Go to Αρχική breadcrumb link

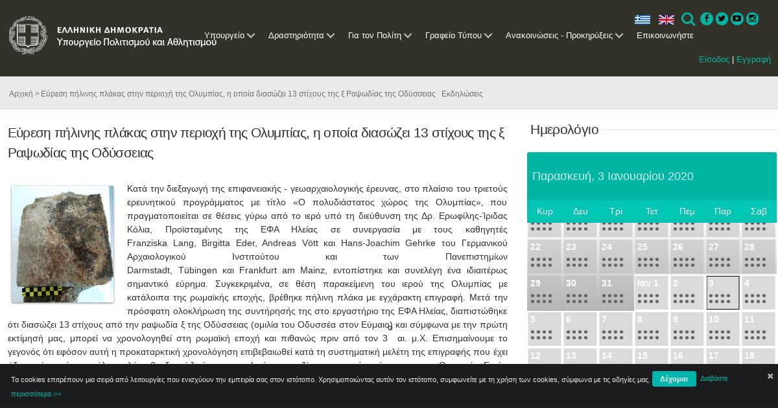point(21,94)
